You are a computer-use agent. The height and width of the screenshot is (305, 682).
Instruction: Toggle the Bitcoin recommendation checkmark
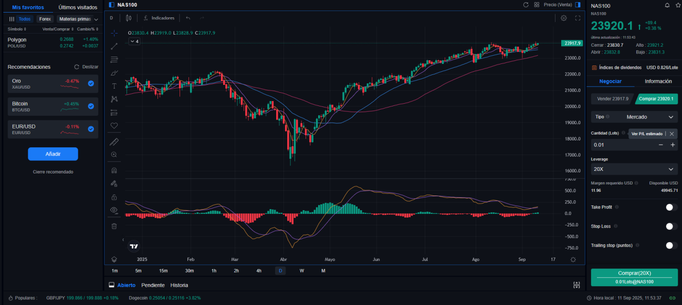[x=91, y=106]
